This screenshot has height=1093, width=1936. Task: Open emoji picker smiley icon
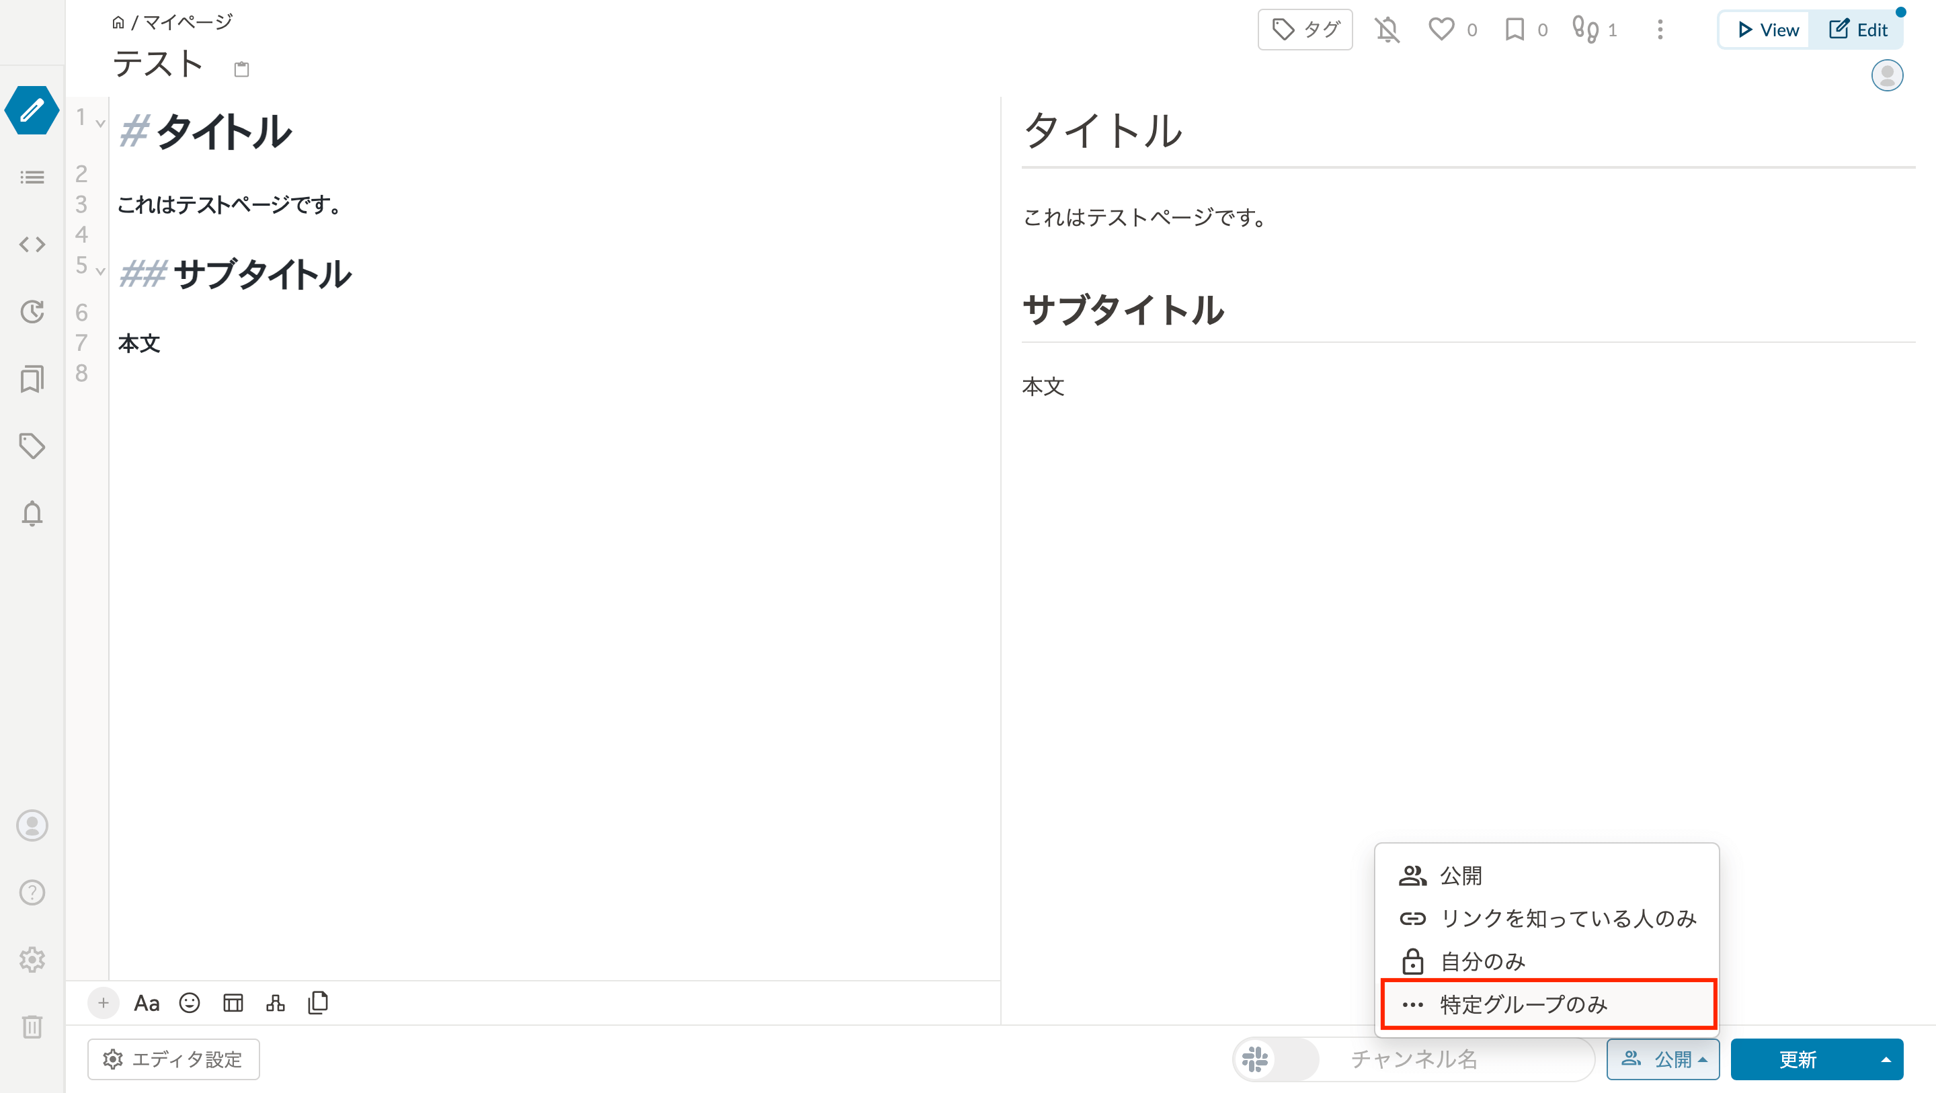click(x=190, y=1003)
